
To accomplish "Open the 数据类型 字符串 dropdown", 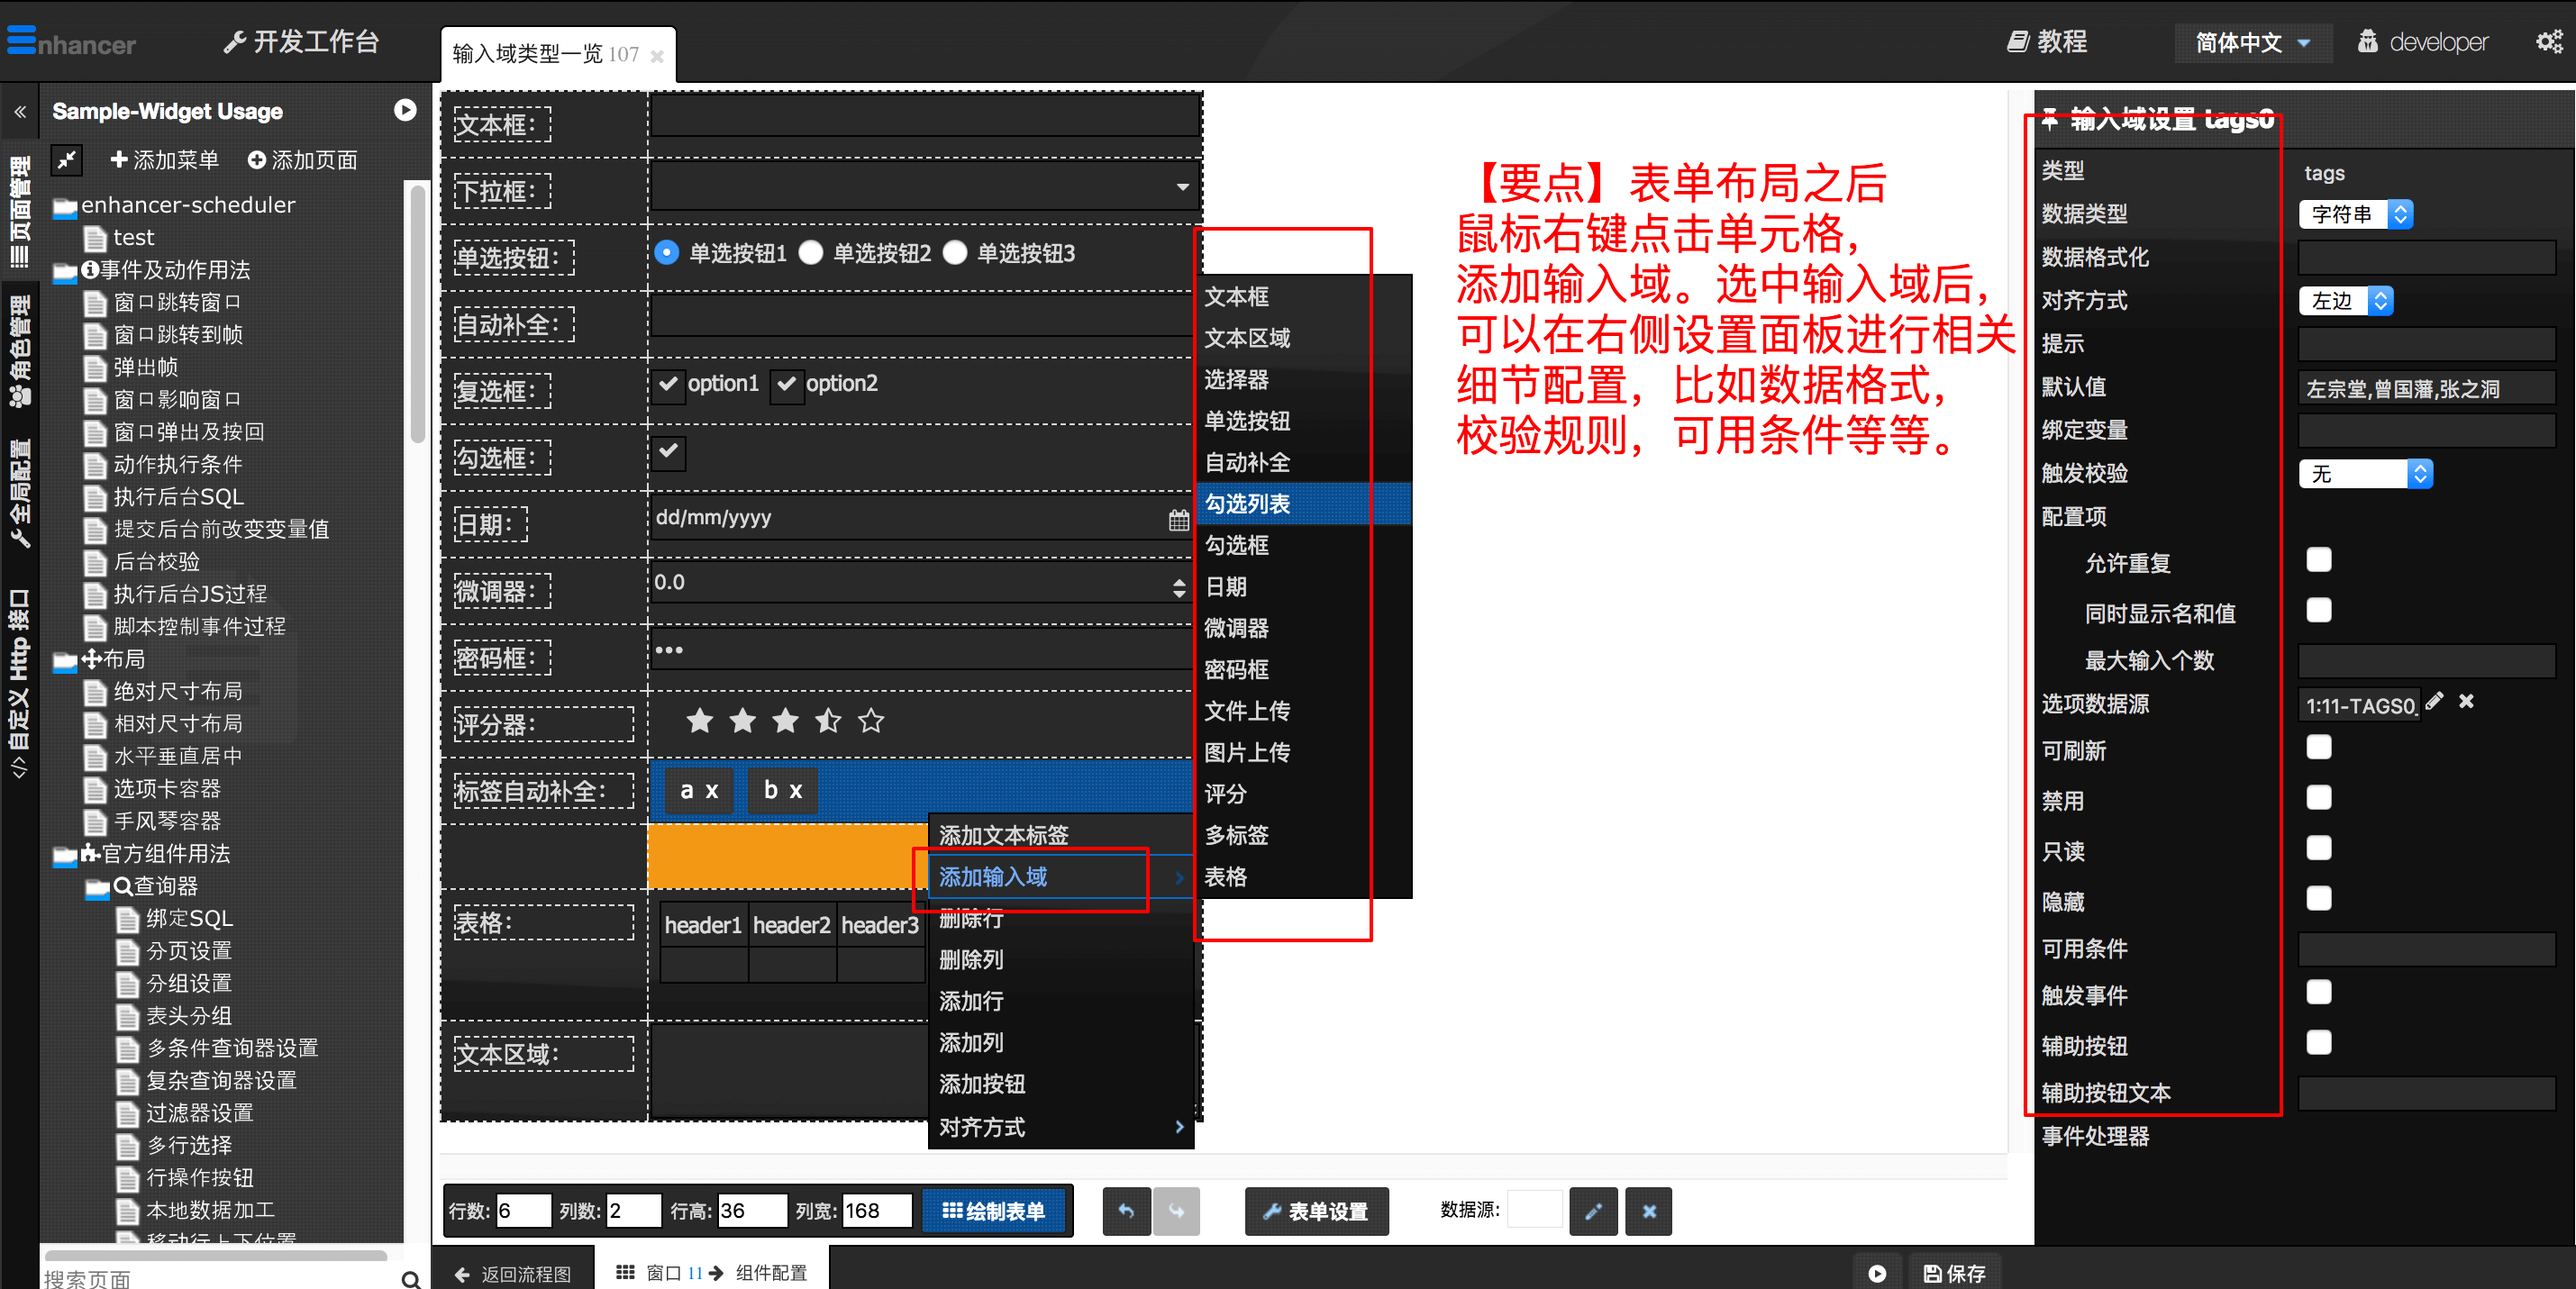I will point(2355,214).
